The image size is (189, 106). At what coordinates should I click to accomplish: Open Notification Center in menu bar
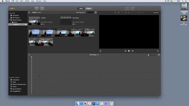tap(186, 1)
